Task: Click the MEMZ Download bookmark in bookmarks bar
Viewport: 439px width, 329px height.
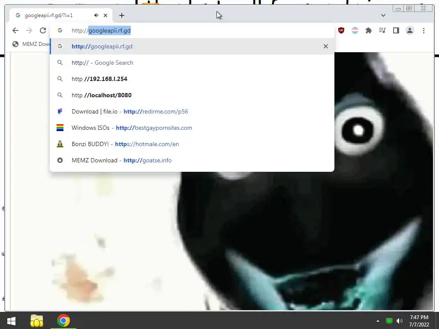Action: click(31, 44)
